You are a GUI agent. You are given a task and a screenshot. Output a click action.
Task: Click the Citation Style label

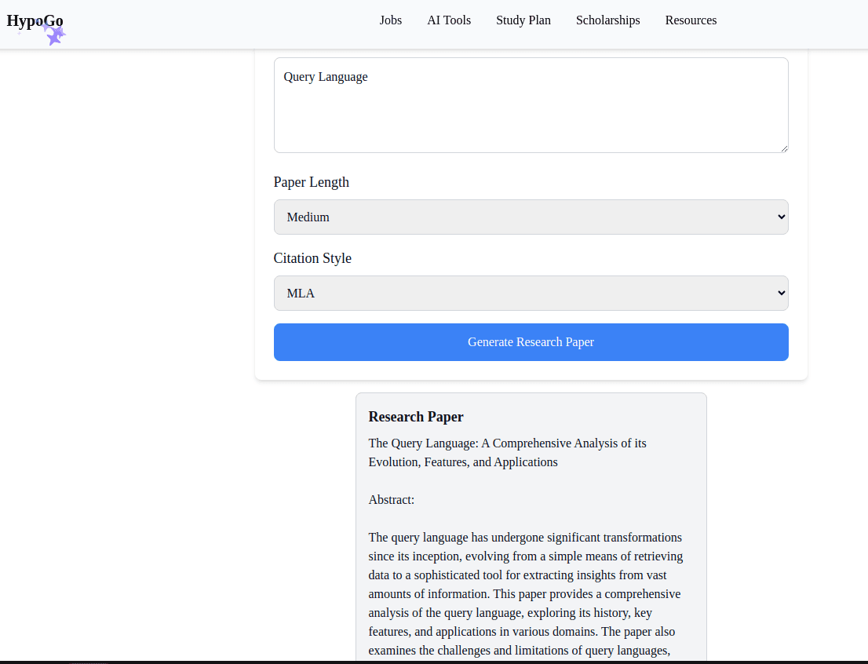click(312, 259)
